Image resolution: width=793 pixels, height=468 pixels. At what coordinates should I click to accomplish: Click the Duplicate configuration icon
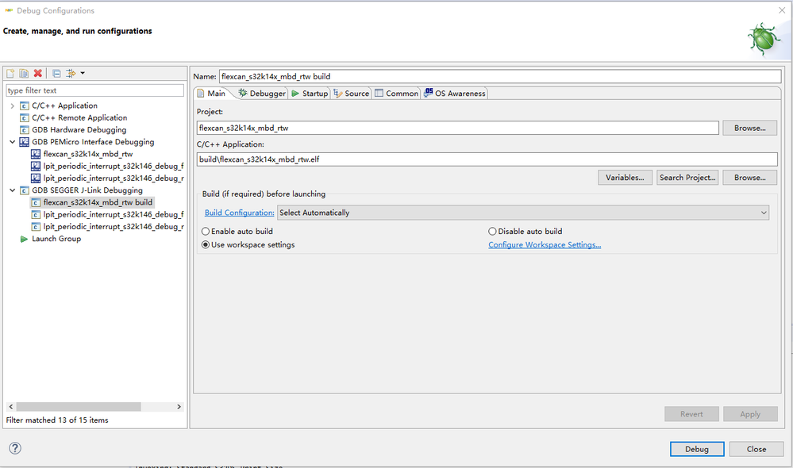[24, 74]
